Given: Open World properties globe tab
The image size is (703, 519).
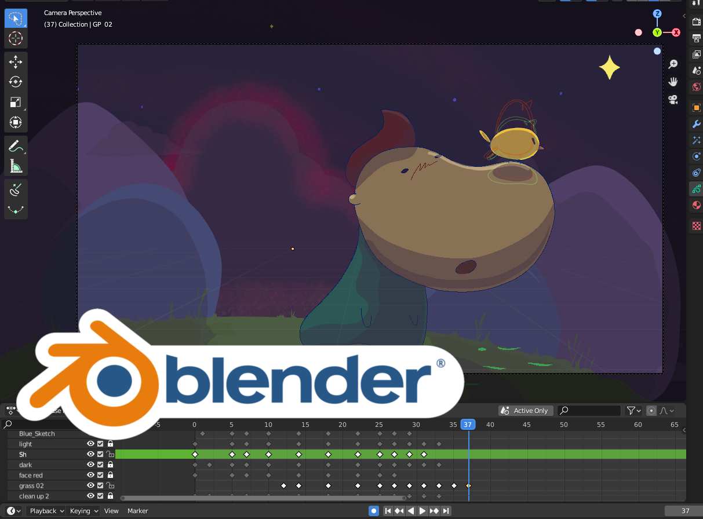Looking at the screenshot, I should [x=697, y=87].
